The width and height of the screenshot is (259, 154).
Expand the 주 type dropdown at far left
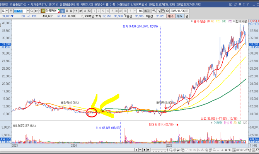coord(7,11)
